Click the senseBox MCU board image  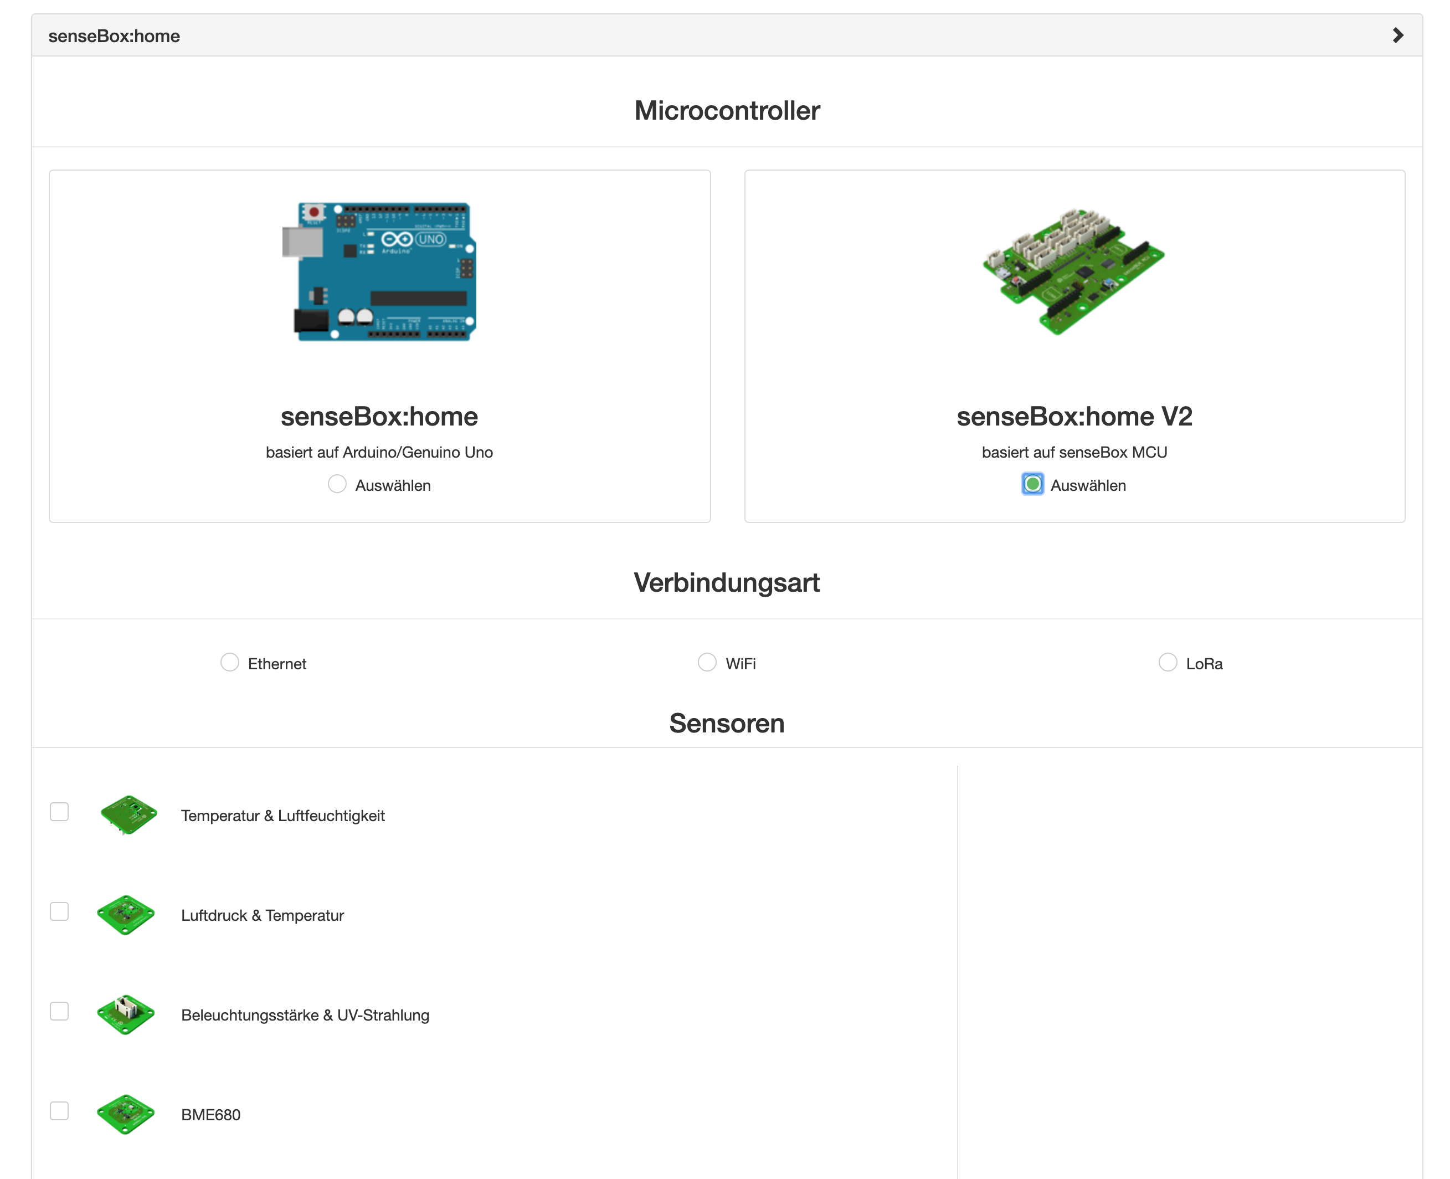pyautogui.click(x=1073, y=271)
